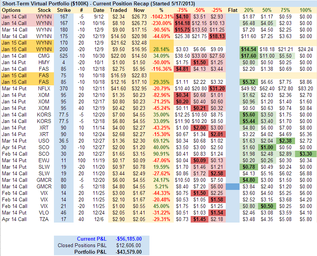This screenshot has height=256, width=317.
Task: Click the 'Traded' column header
Action: [x=119, y=10]
